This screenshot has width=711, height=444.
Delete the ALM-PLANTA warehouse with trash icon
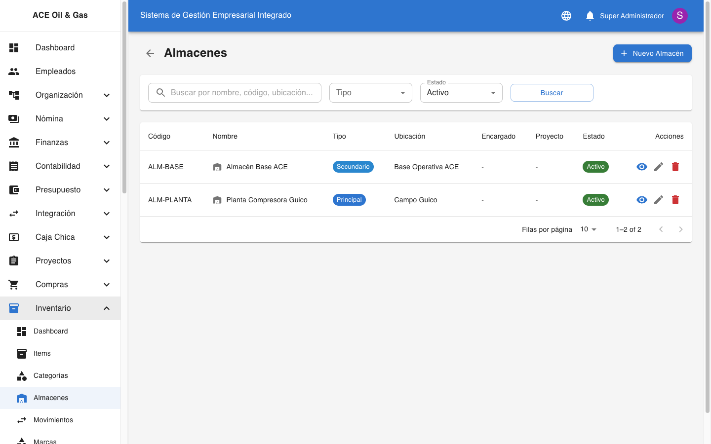point(675,200)
